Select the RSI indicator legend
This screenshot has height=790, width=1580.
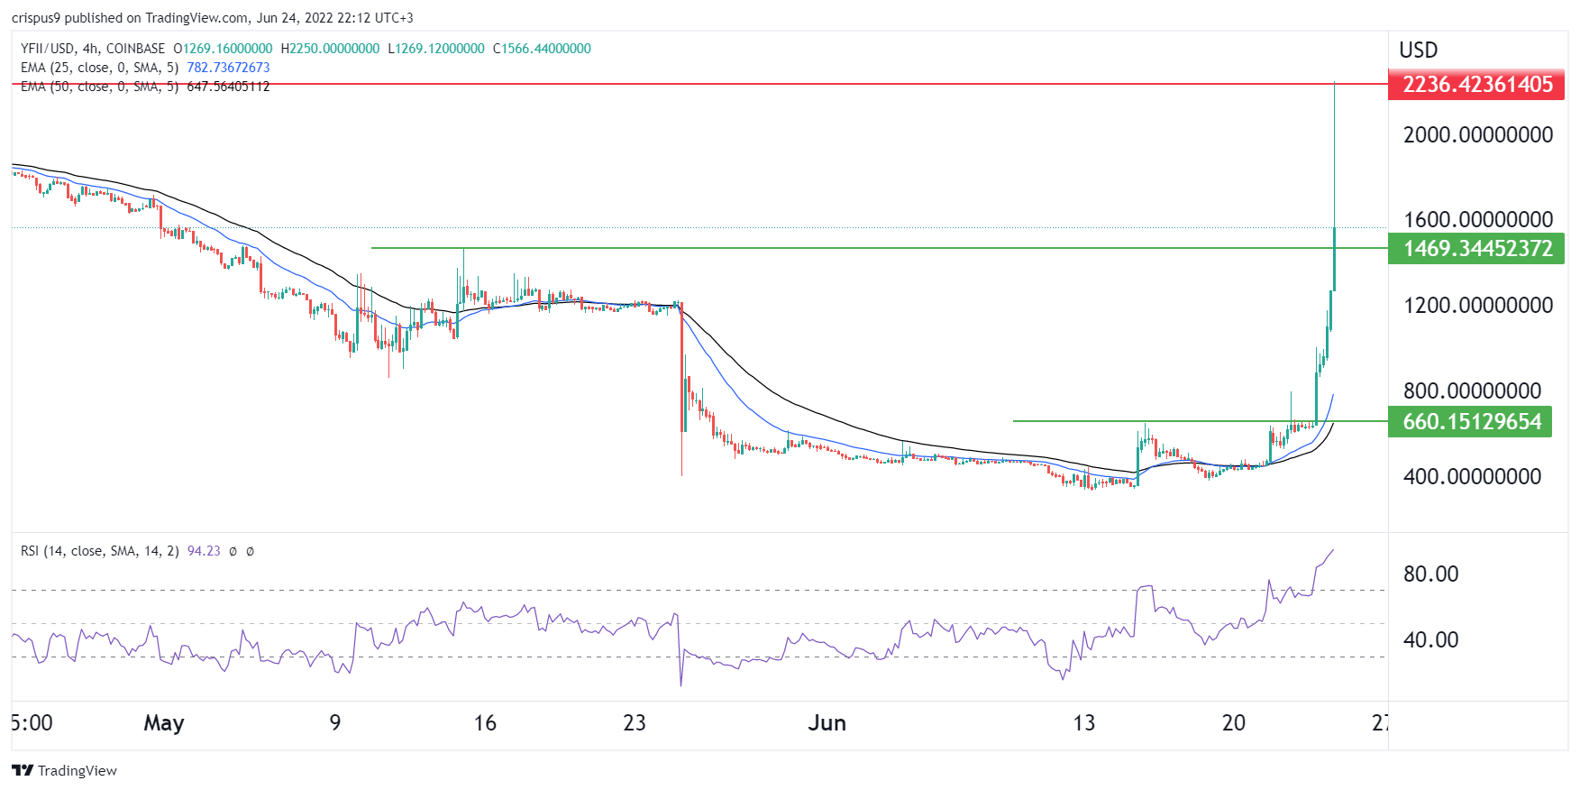tap(100, 551)
